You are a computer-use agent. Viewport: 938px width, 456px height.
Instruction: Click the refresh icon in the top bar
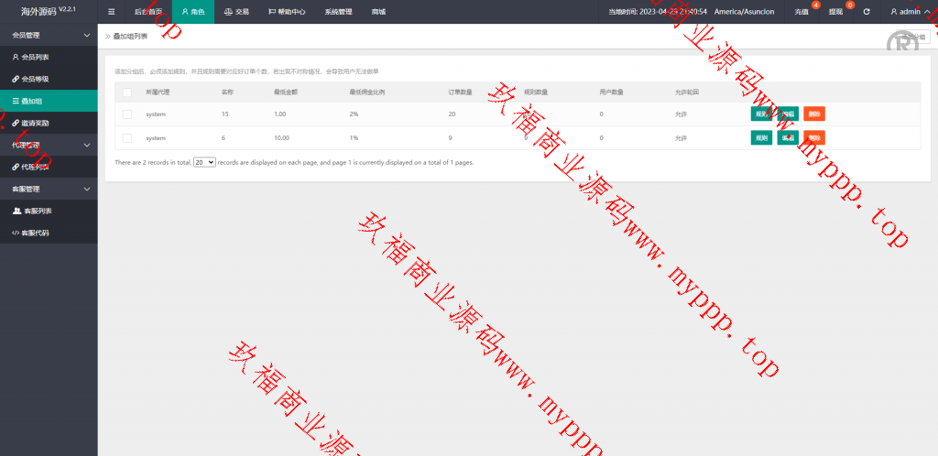pos(867,12)
